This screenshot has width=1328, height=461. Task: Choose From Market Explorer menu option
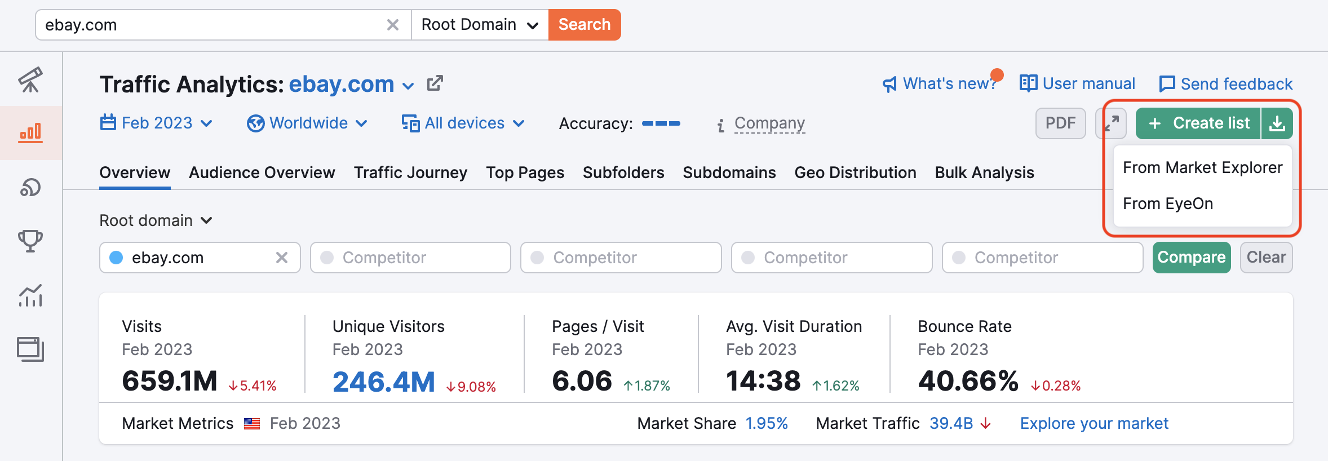tap(1203, 167)
